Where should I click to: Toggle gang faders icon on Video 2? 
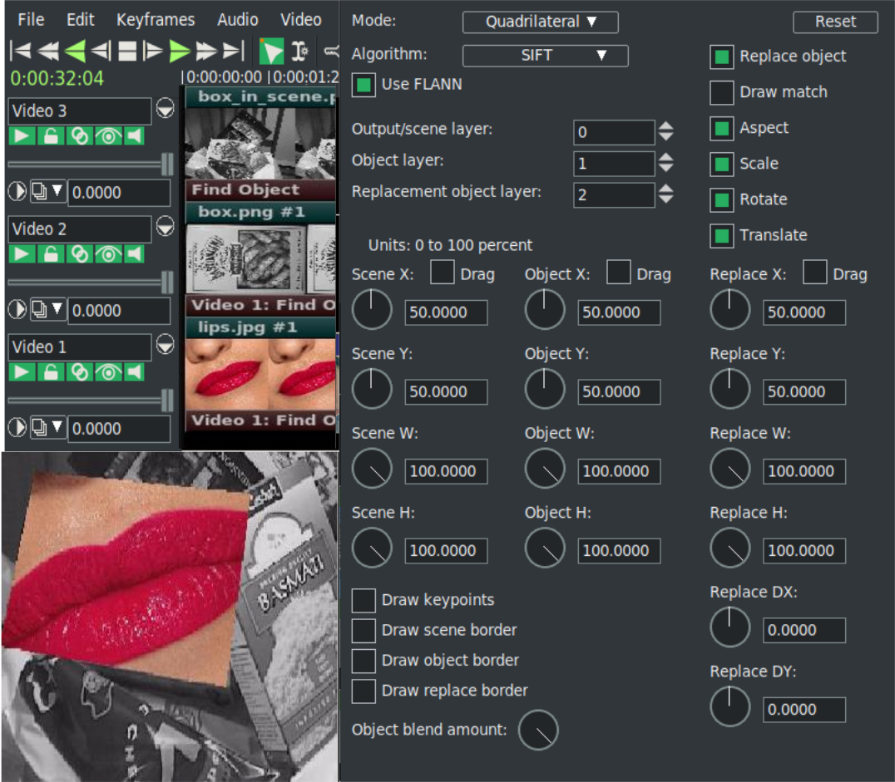click(78, 254)
